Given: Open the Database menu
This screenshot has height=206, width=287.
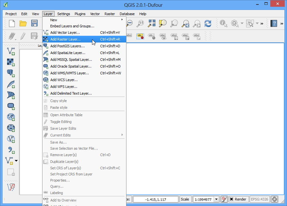Looking at the screenshot, I should [127, 14].
